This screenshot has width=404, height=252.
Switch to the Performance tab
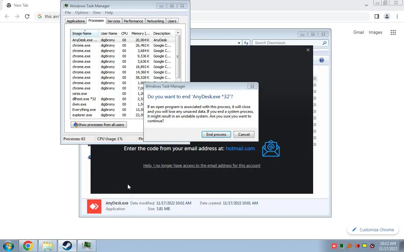133,21
